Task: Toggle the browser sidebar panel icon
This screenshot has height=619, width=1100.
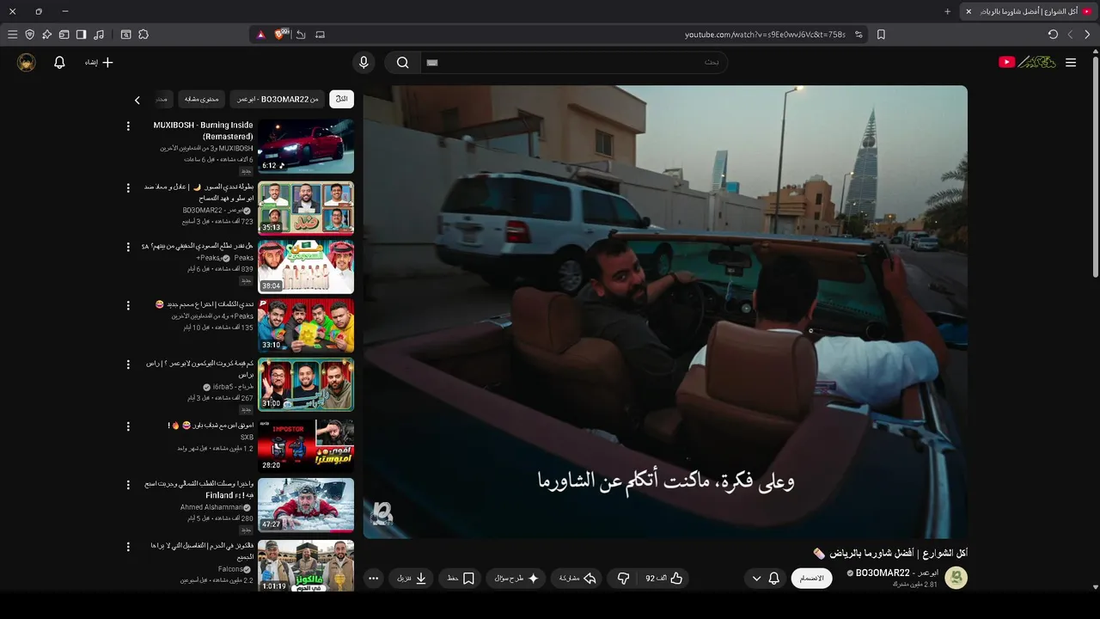Action: coord(81,34)
